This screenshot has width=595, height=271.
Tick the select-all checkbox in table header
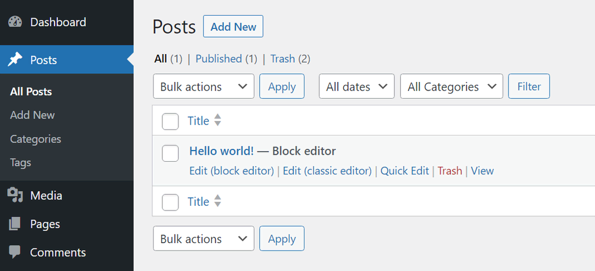[170, 121]
